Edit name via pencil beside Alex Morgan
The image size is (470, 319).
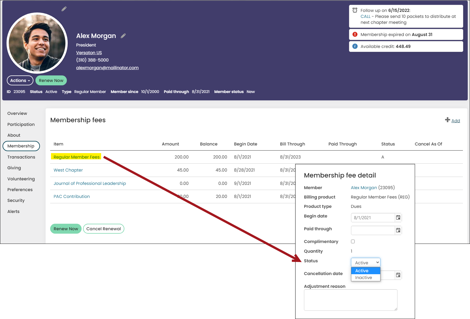coord(123,36)
